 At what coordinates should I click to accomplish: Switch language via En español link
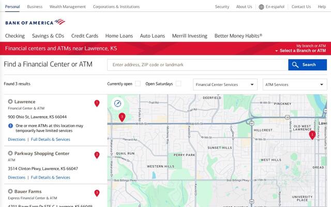tap(275, 7)
